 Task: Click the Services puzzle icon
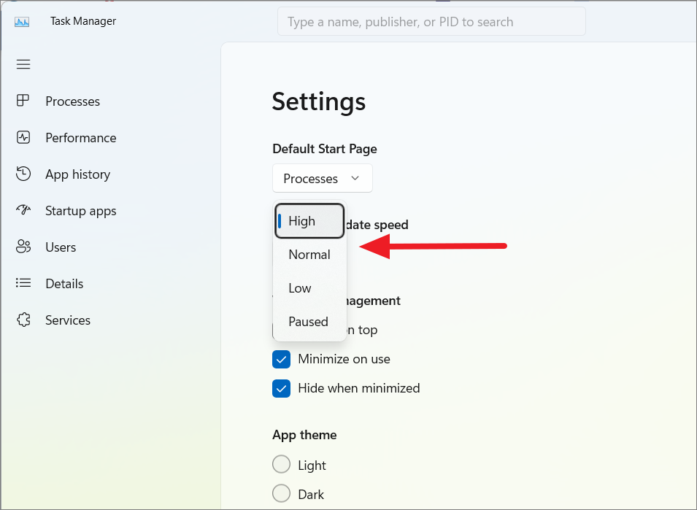click(23, 320)
